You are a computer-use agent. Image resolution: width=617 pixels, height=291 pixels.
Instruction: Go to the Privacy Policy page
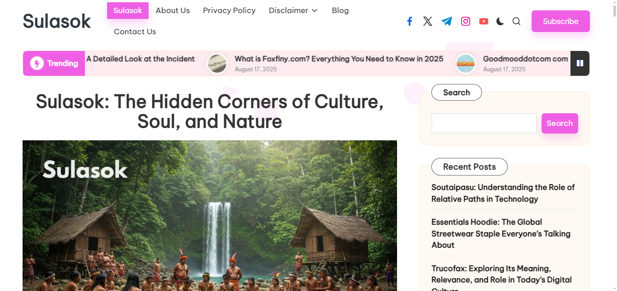click(x=229, y=10)
